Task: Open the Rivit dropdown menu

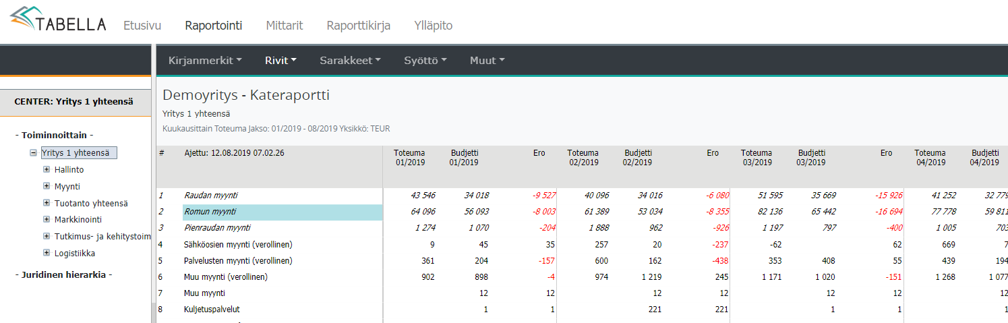Action: click(280, 61)
